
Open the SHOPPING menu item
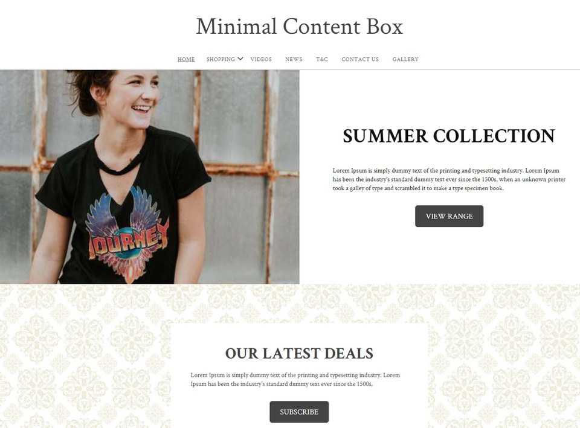[221, 59]
